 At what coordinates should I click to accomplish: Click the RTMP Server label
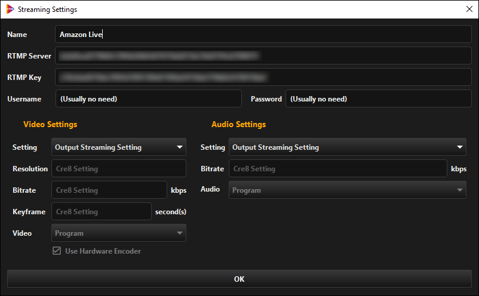click(x=29, y=56)
